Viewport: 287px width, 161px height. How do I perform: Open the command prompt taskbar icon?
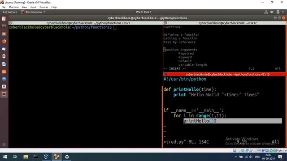pos(36,157)
